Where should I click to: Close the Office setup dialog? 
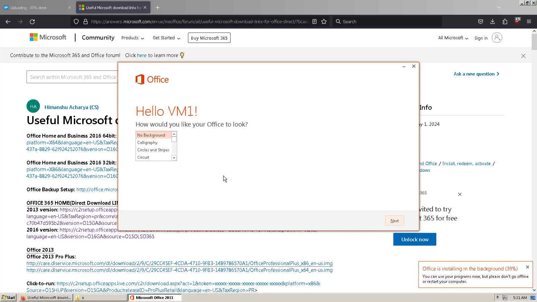[x=414, y=66]
